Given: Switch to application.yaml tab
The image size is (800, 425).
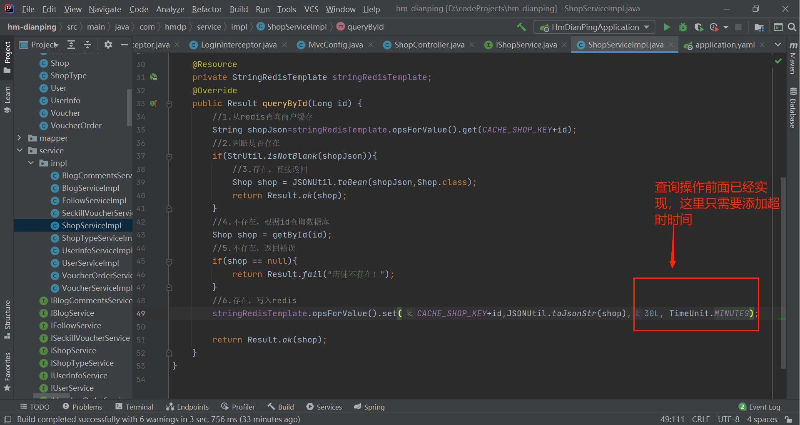Looking at the screenshot, I should 725,45.
